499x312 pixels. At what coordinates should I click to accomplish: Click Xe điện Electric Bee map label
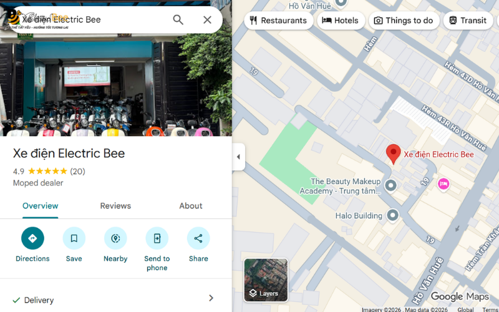pyautogui.click(x=439, y=154)
